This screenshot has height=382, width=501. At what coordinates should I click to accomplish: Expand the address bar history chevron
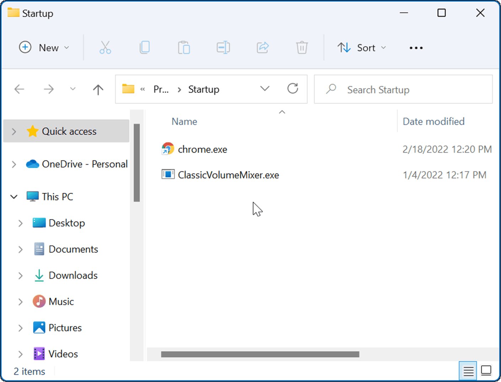[265, 88]
